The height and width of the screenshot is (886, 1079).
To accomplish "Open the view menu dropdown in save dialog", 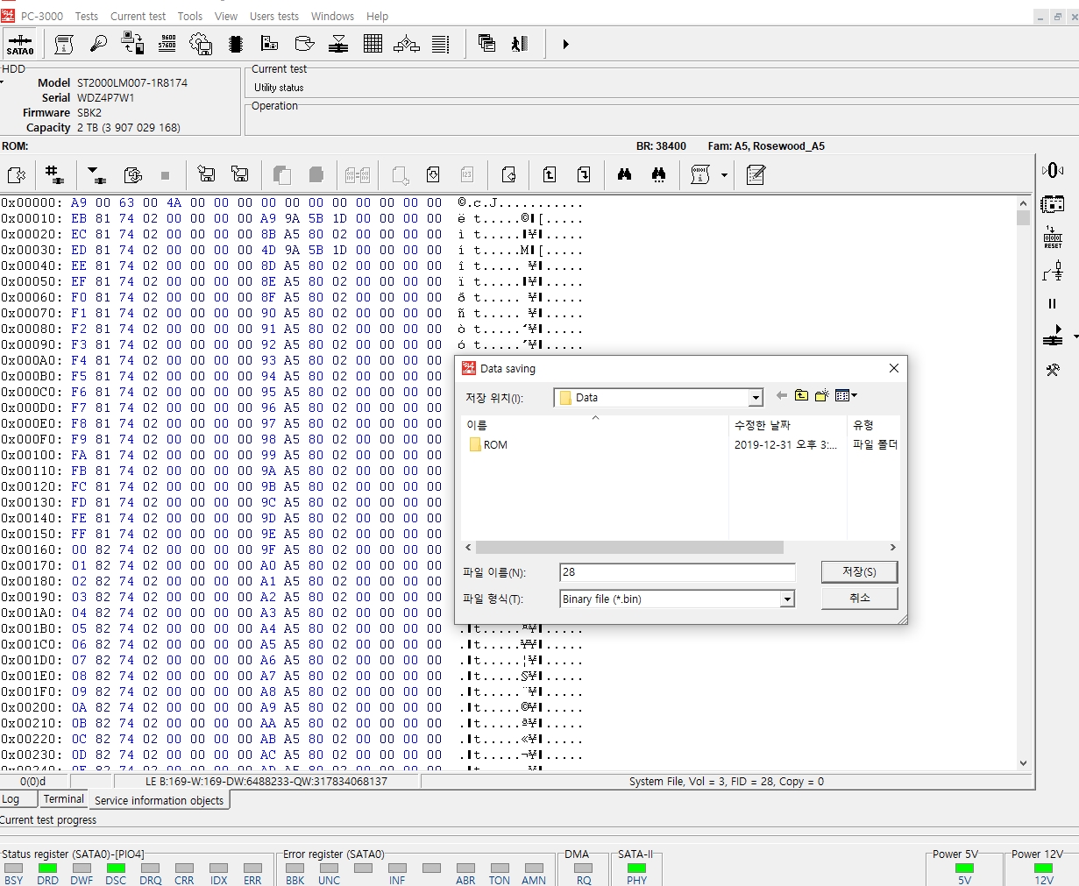I will 846,396.
